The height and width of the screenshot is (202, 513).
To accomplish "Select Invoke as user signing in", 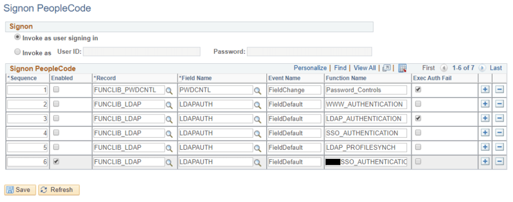I will 18,37.
